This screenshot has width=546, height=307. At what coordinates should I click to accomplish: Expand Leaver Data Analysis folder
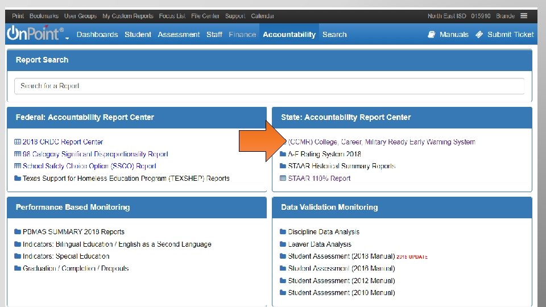[320, 244]
